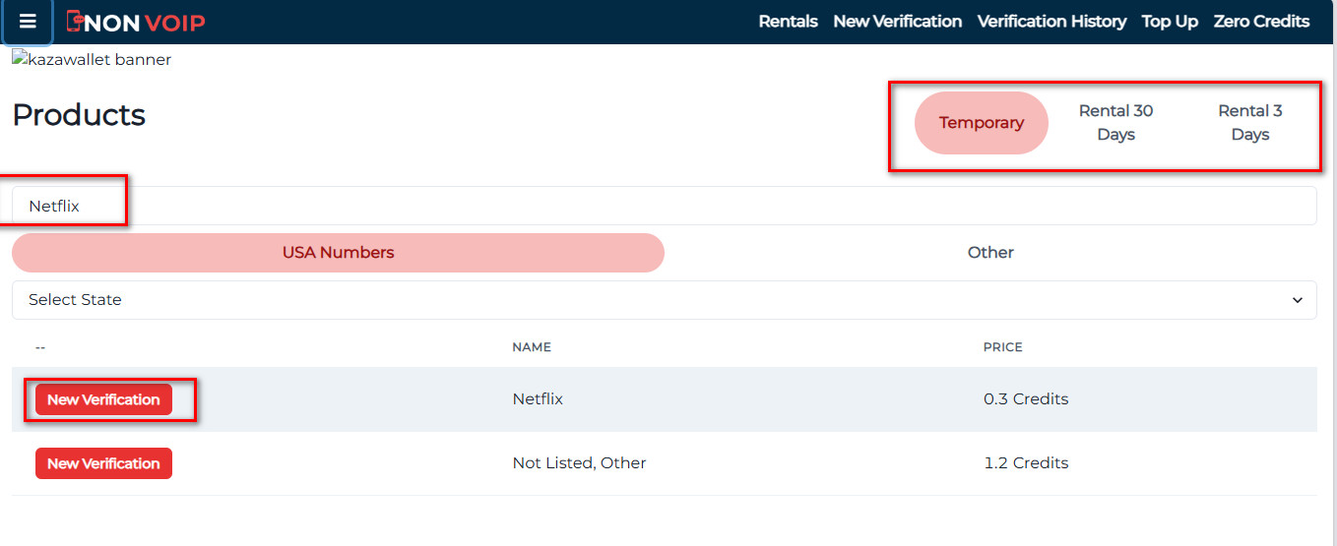Focus the Netflix search field
1337x546 pixels.
point(664,206)
